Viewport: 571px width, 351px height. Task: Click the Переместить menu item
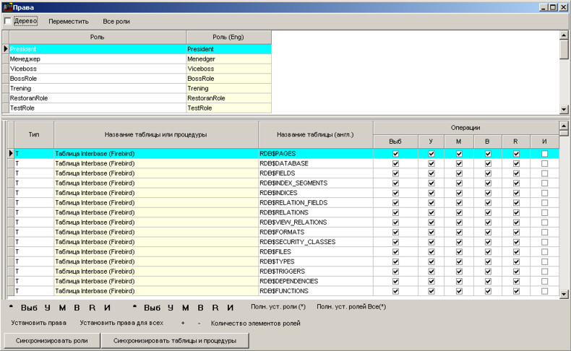coord(69,22)
